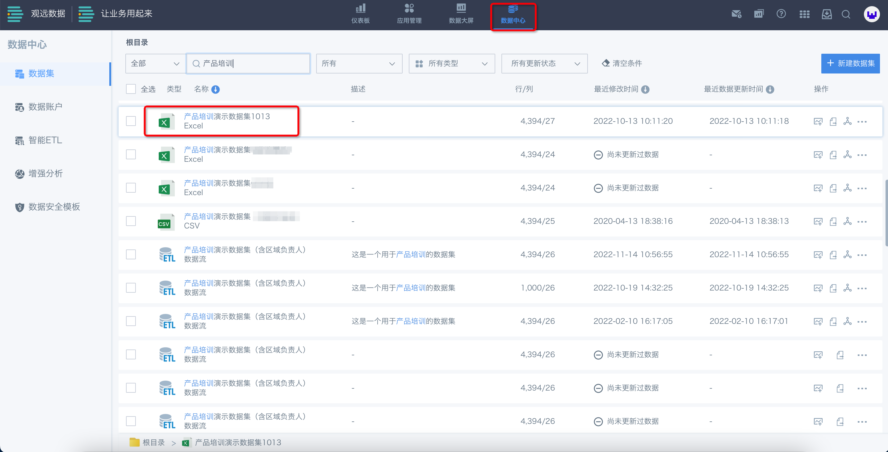Click the mail notification icon in header
This screenshot has height=452, width=888.
tap(736, 14)
